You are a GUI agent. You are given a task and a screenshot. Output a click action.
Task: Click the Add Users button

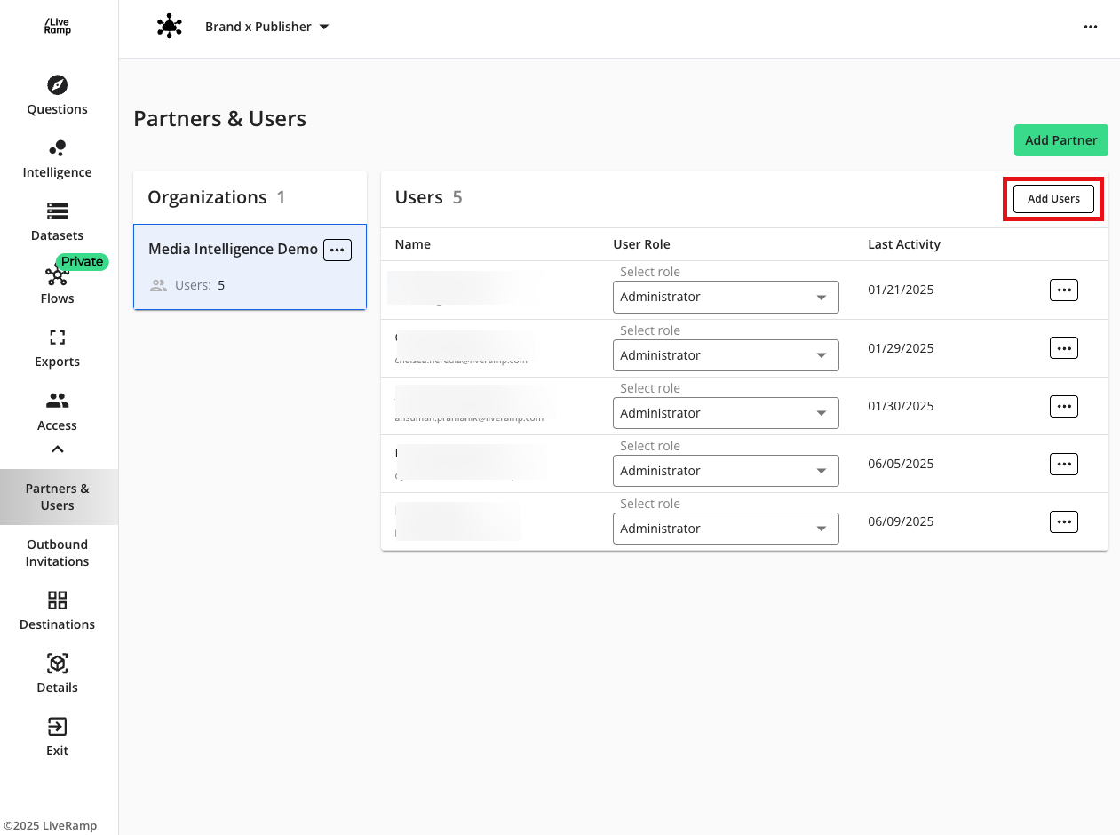(1053, 199)
